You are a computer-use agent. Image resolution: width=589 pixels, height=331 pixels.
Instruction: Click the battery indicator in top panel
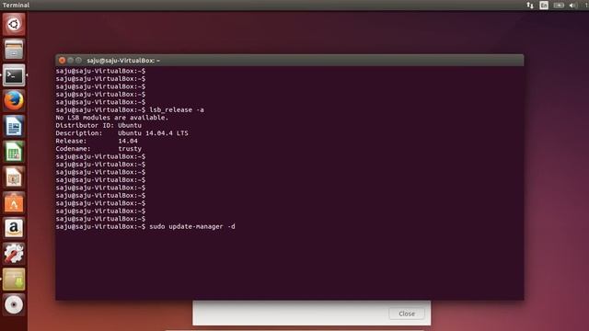coord(559,6)
